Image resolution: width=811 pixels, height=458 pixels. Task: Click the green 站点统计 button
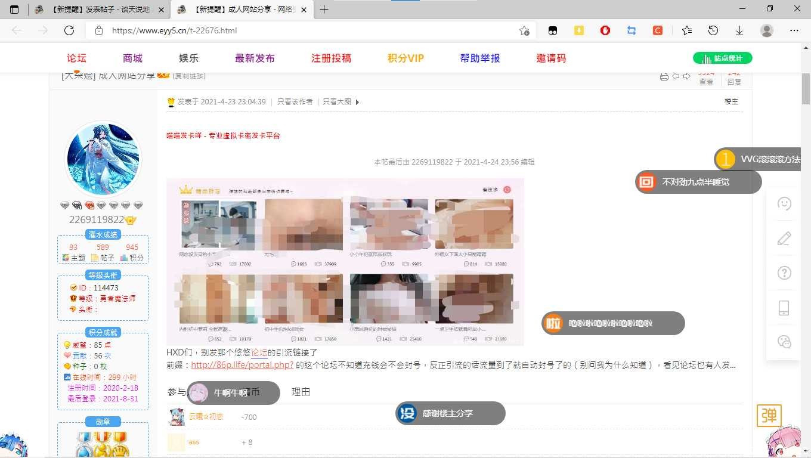[x=722, y=58]
